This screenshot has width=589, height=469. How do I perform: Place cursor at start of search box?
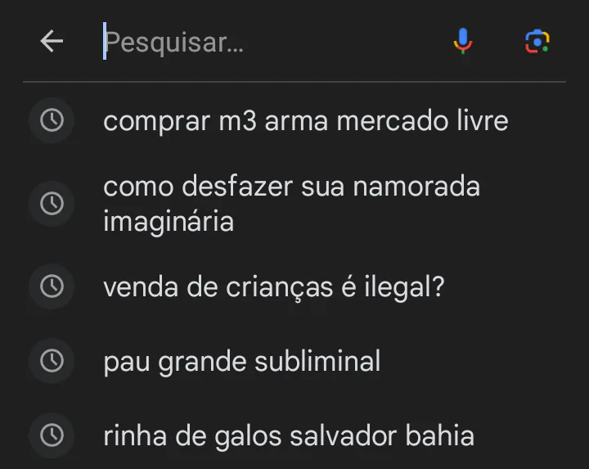[x=106, y=42]
